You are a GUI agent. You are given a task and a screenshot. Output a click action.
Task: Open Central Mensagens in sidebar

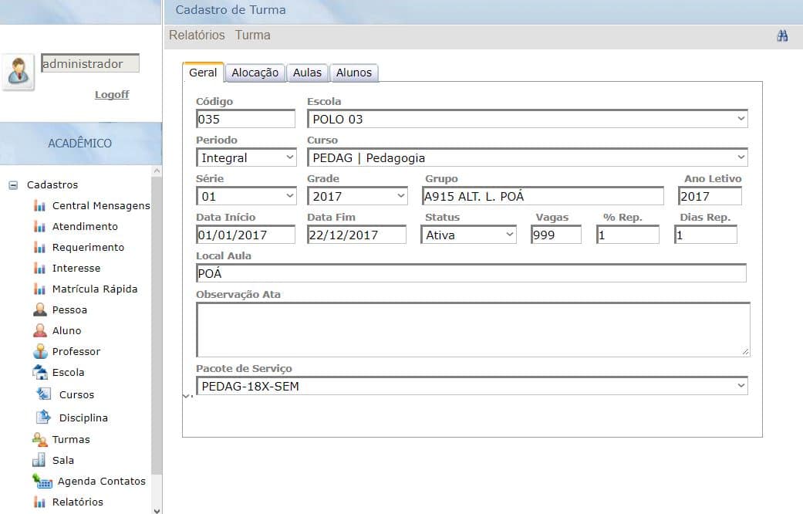point(101,205)
